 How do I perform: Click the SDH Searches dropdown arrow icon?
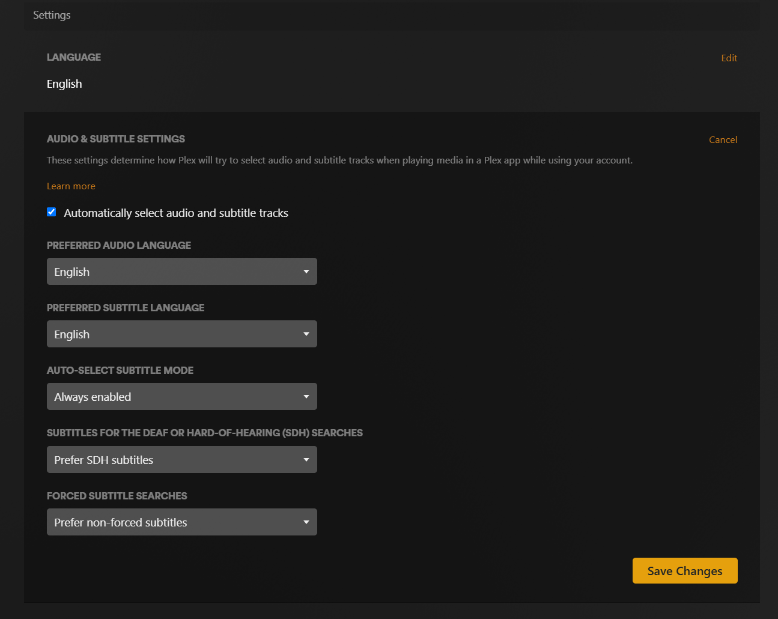(x=306, y=459)
